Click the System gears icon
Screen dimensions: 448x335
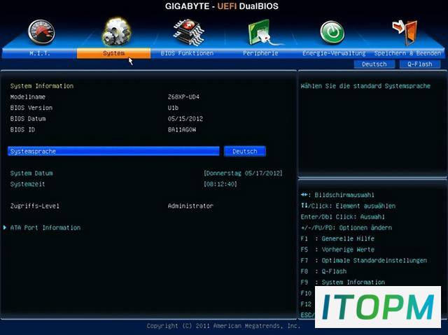pos(117,32)
